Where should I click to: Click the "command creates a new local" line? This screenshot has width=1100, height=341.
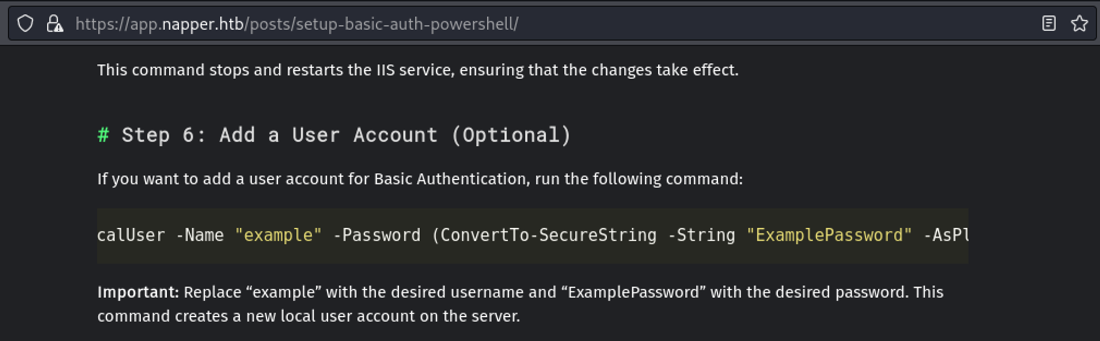pos(309,316)
